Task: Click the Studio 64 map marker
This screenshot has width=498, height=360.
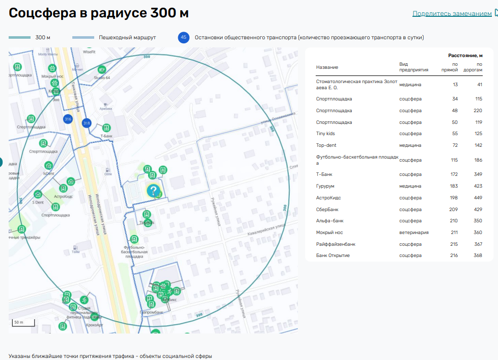Action: 102,70
